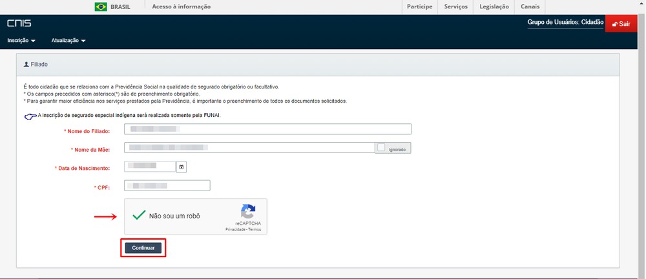Viewport: 646px width, 279px height.
Task: Click the red Sair logout button
Action: coord(621,24)
